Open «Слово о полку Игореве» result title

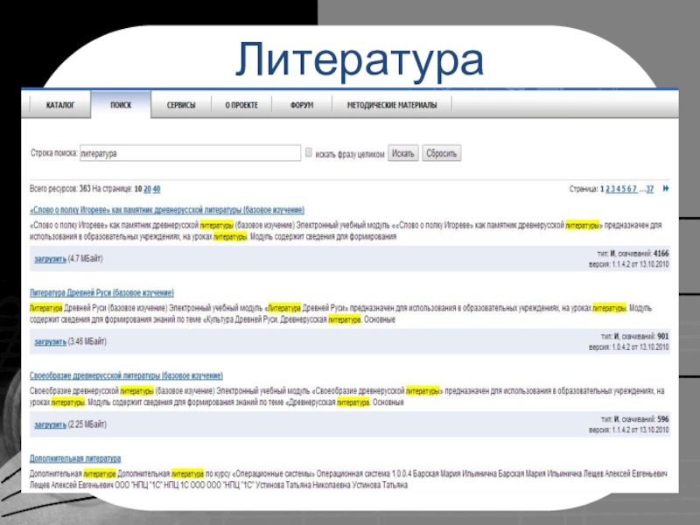[167, 210]
